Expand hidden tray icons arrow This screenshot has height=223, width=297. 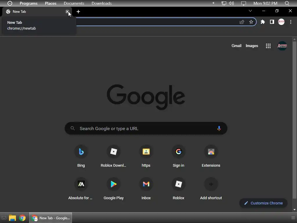[x=213, y=3]
